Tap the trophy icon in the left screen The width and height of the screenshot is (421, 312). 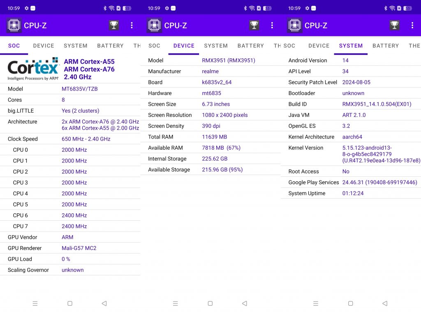[x=114, y=25]
